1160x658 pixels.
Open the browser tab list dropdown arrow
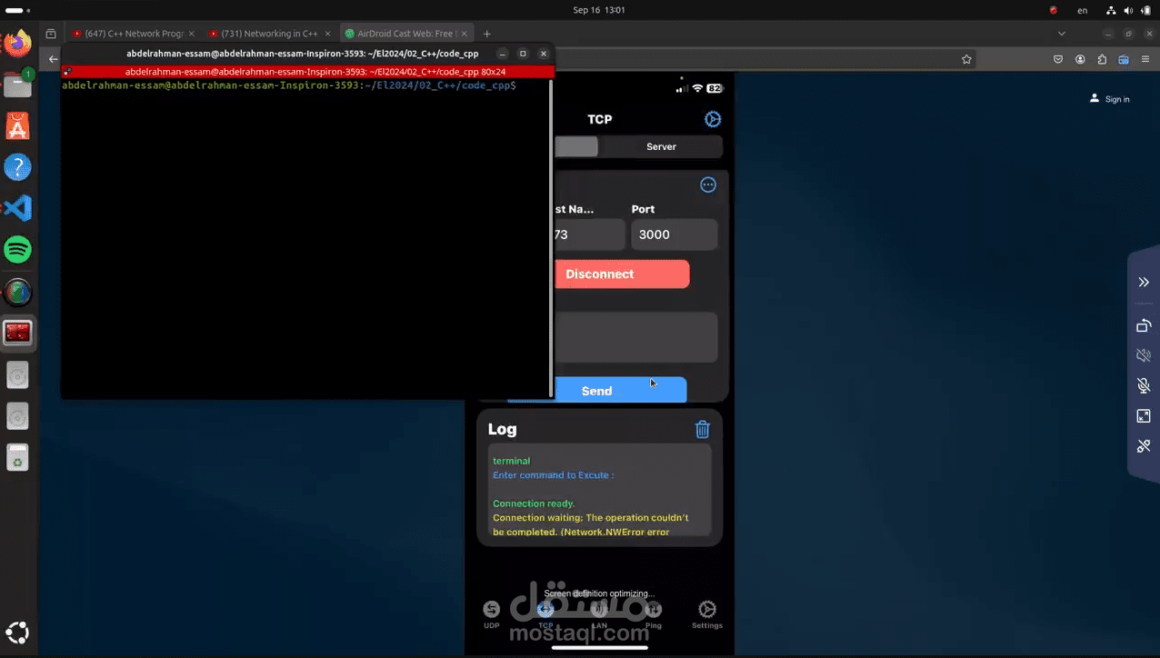[x=1062, y=33]
